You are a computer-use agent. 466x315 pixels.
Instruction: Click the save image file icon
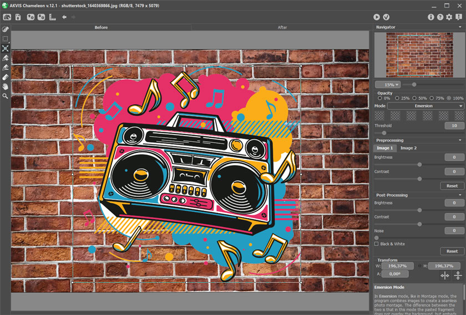(18, 17)
